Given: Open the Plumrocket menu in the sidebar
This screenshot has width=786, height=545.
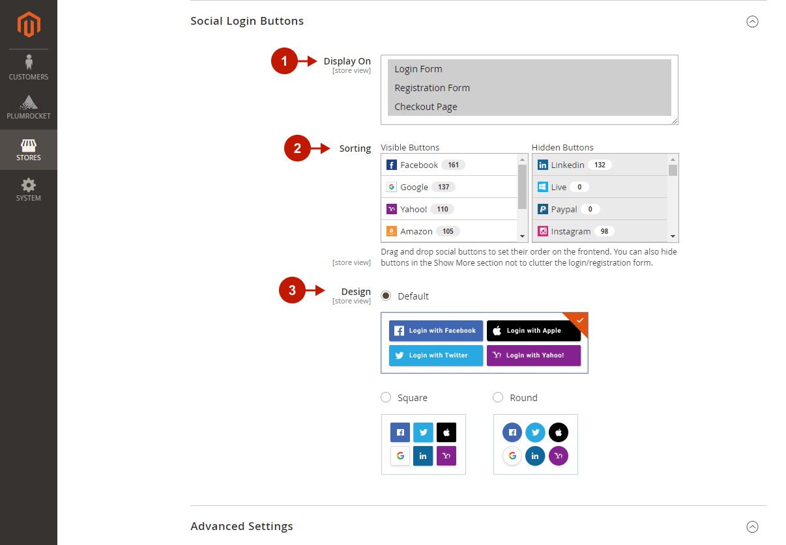Looking at the screenshot, I should coord(29,108).
